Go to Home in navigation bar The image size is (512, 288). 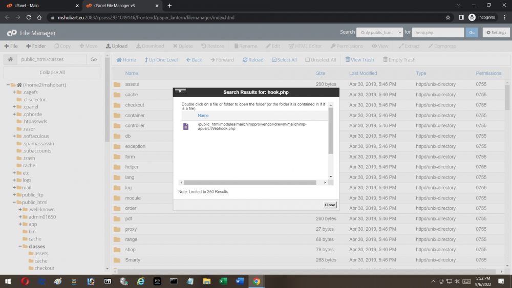point(126,60)
